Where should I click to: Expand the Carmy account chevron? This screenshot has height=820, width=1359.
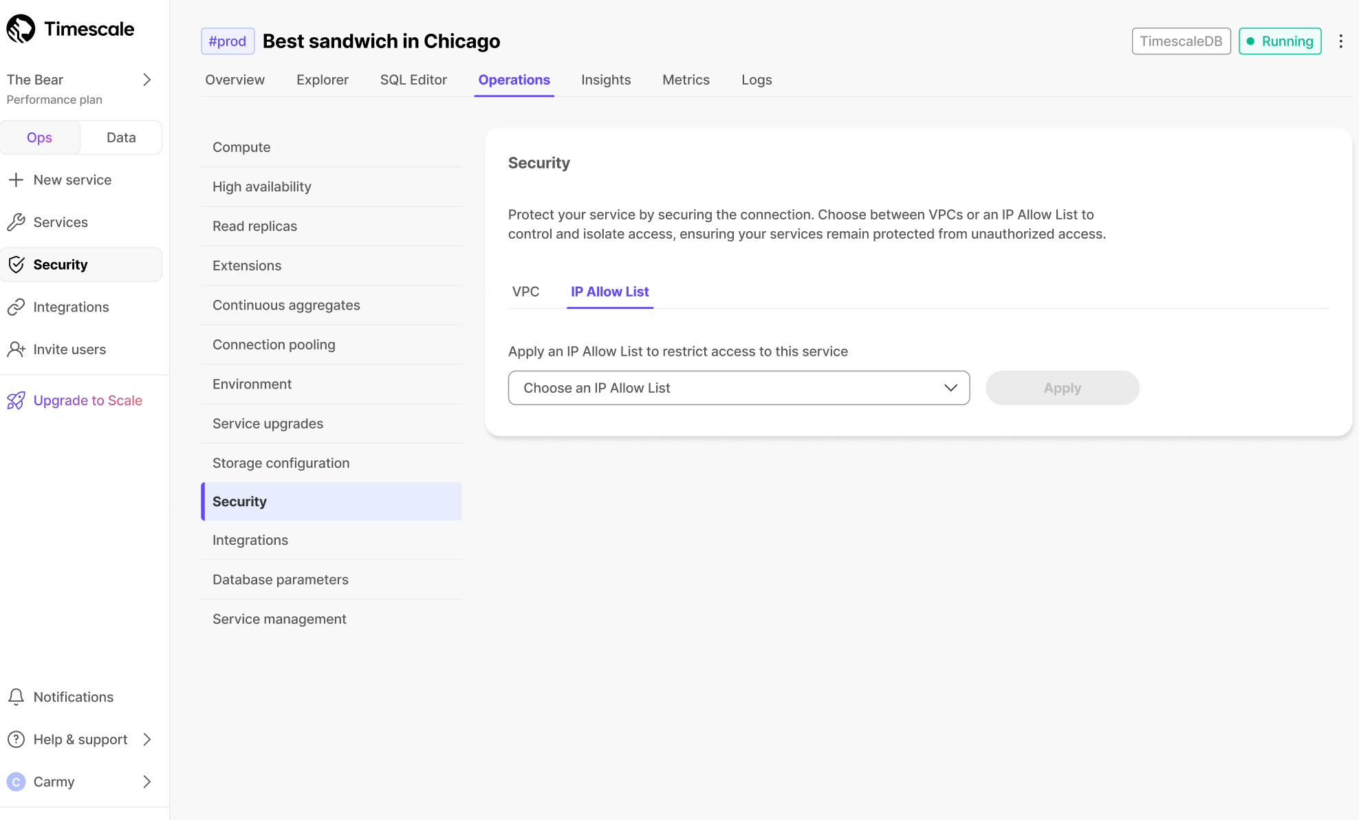(x=146, y=781)
